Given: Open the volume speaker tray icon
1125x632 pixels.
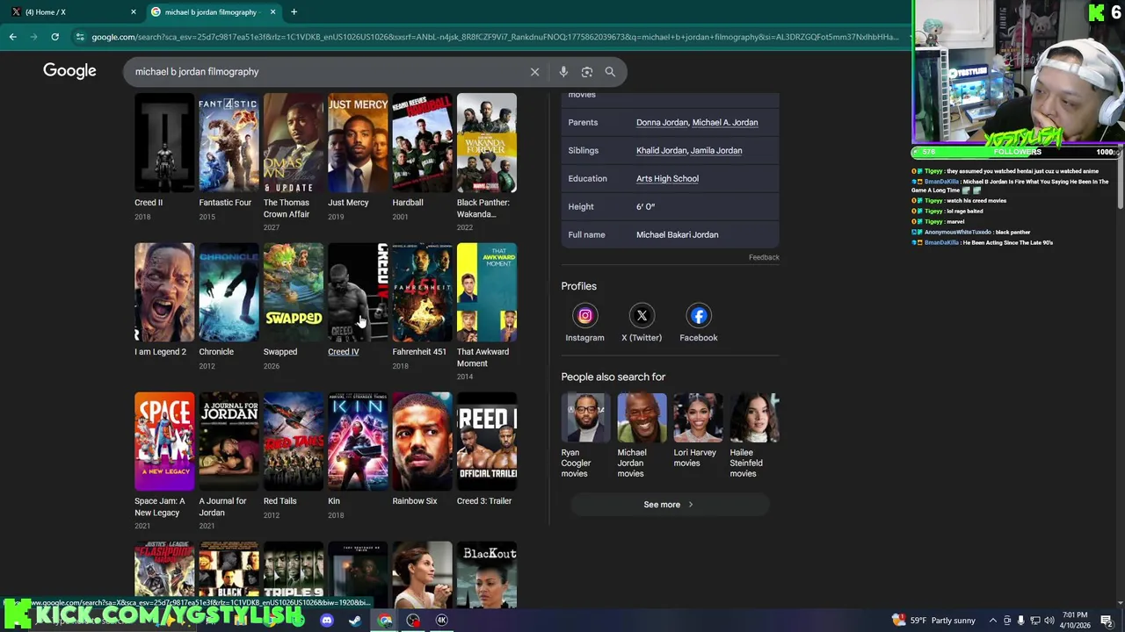Looking at the screenshot, I should [1049, 621].
